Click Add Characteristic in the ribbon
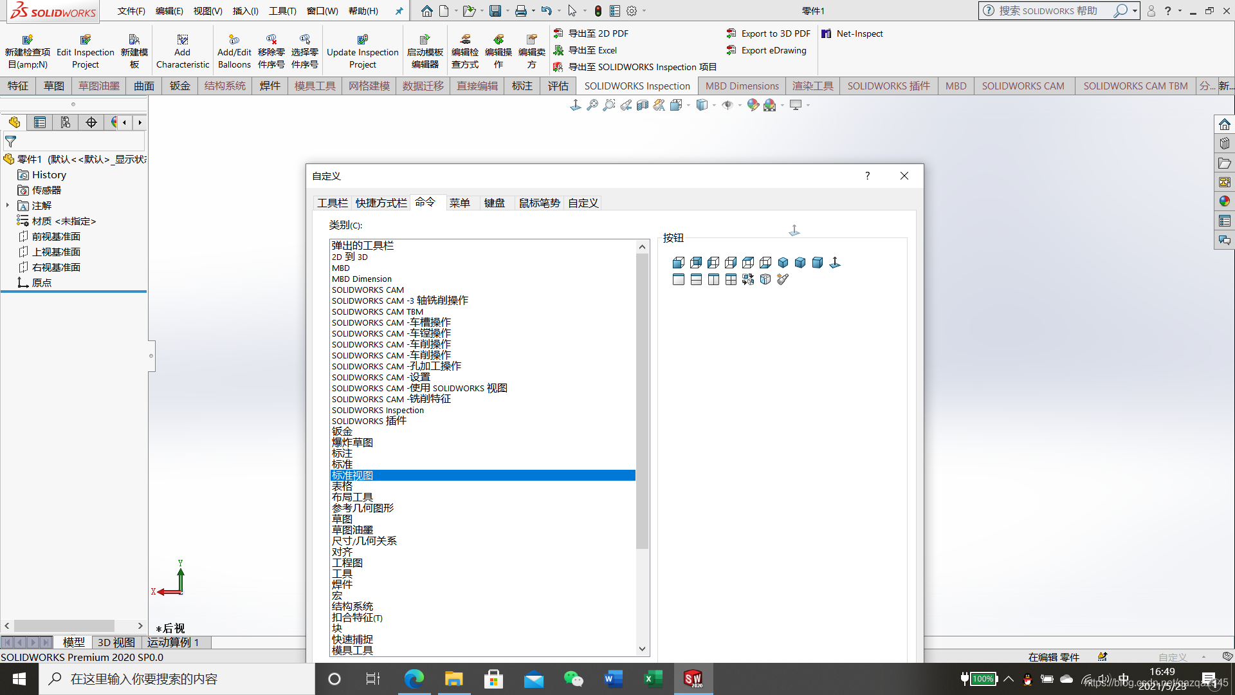 (x=182, y=51)
